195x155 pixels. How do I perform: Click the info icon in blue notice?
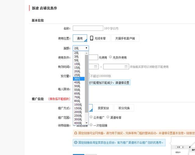click(x=76, y=142)
